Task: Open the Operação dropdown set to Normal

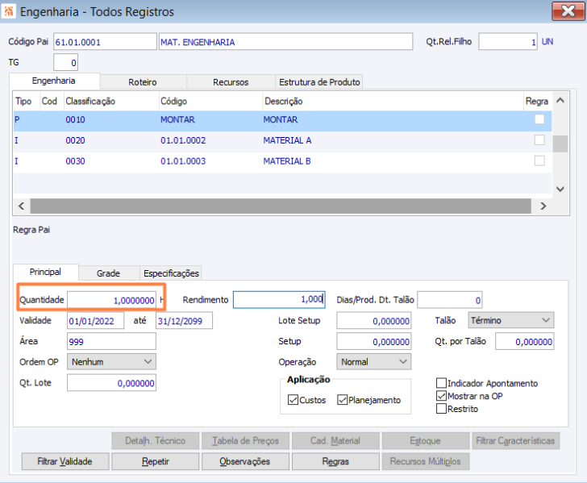Action: 373,362
